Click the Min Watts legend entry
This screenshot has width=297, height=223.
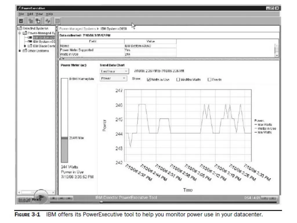[x=263, y=132]
